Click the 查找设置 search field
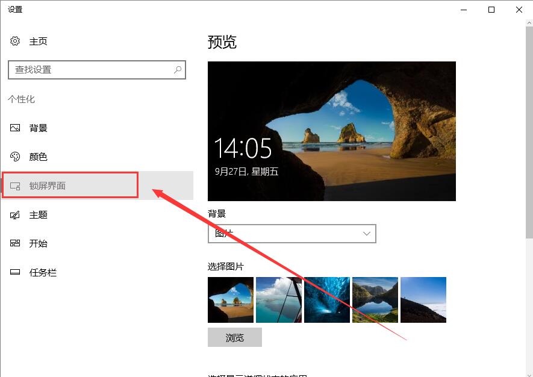The width and height of the screenshot is (533, 377). 97,70
